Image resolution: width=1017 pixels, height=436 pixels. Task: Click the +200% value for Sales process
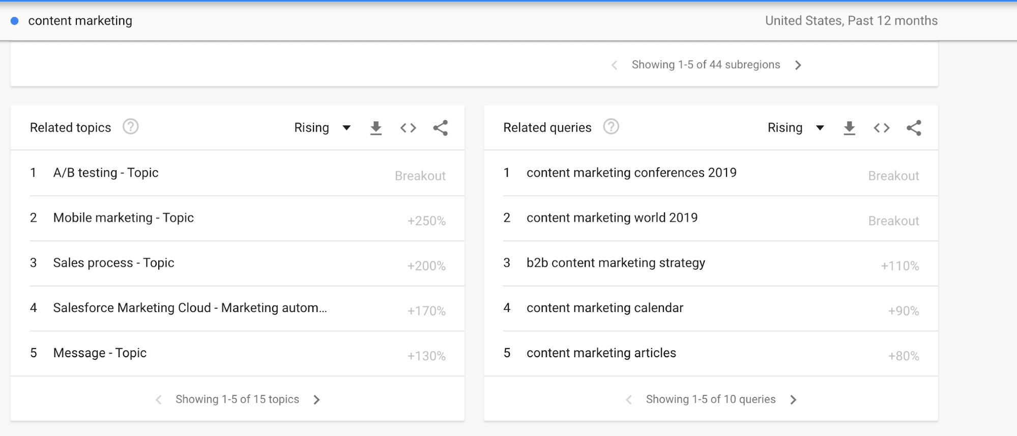click(x=426, y=266)
